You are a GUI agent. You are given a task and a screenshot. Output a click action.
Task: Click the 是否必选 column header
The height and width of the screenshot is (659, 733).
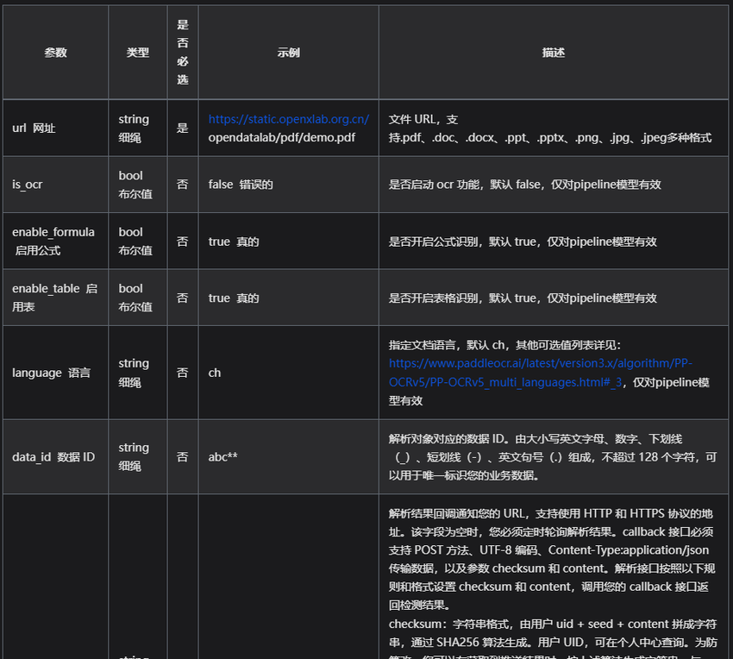183,53
